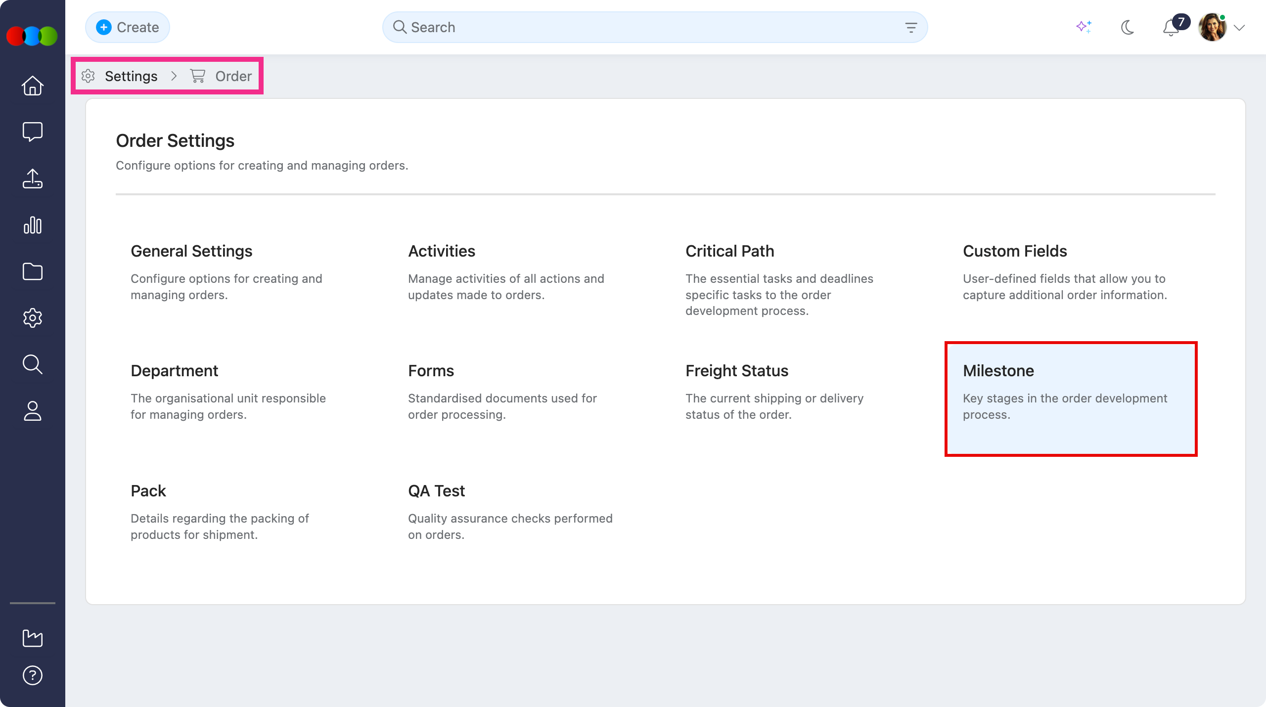1266x707 pixels.
Task: Open Custom Fields settings card
Action: tap(1071, 279)
